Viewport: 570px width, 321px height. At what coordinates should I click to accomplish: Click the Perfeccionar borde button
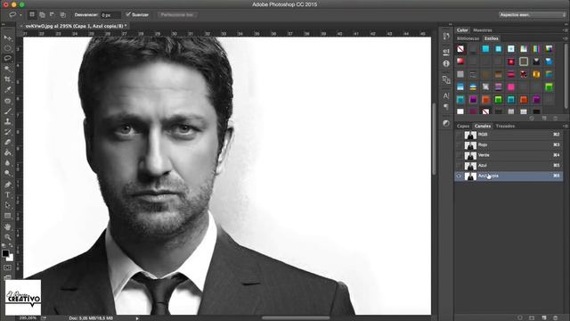[177, 14]
